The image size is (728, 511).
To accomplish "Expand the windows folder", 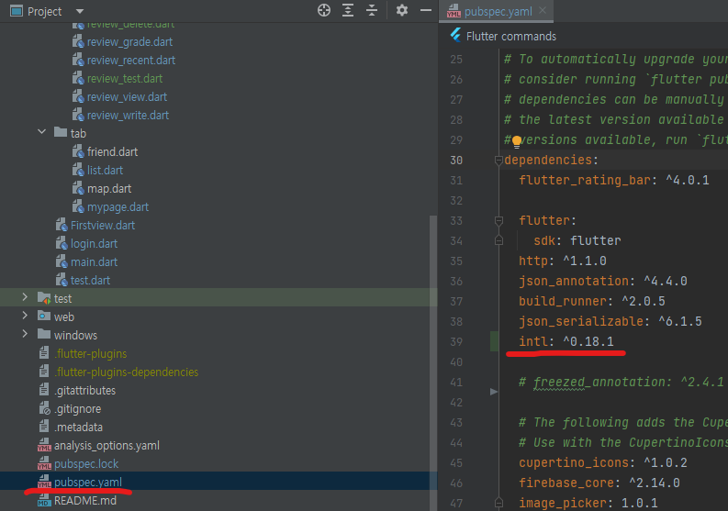I will click(25, 334).
